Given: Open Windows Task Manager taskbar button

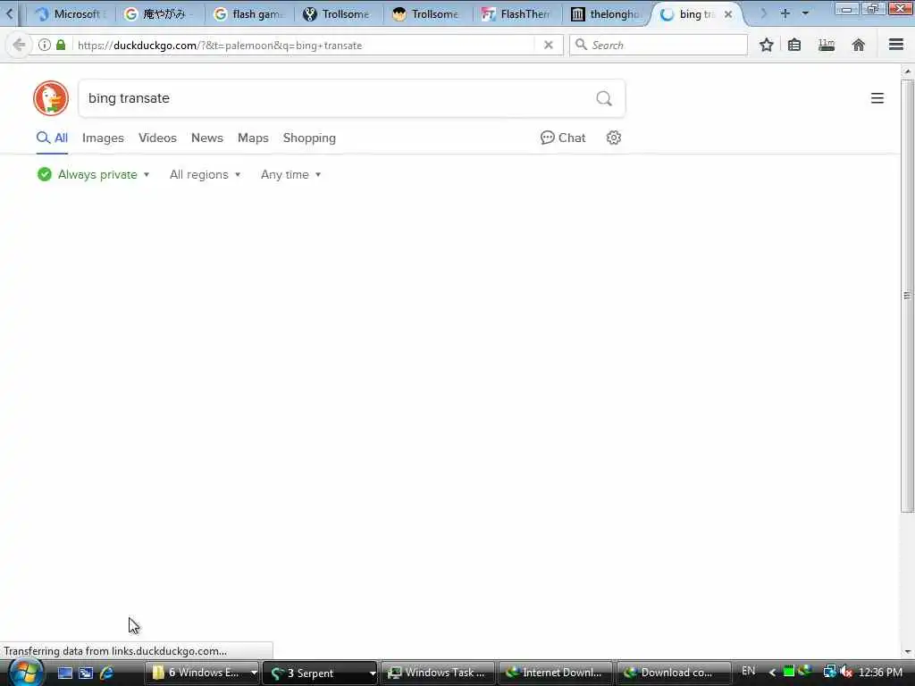Looking at the screenshot, I should click(439, 673).
